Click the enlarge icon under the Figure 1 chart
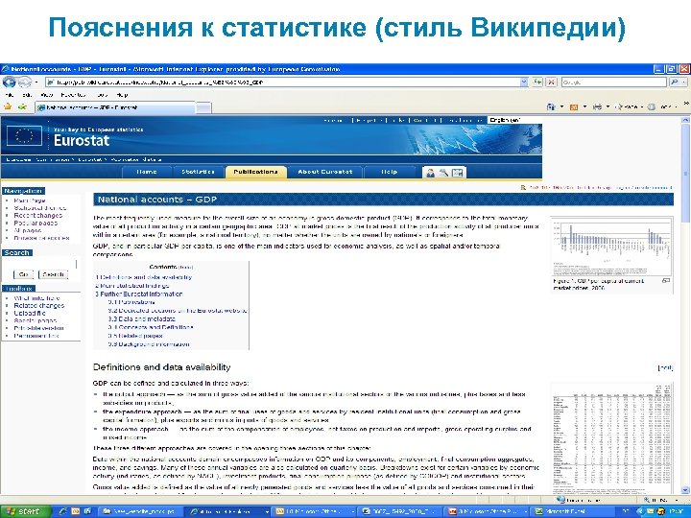Image resolution: width=691 pixels, height=518 pixels. [x=666, y=280]
